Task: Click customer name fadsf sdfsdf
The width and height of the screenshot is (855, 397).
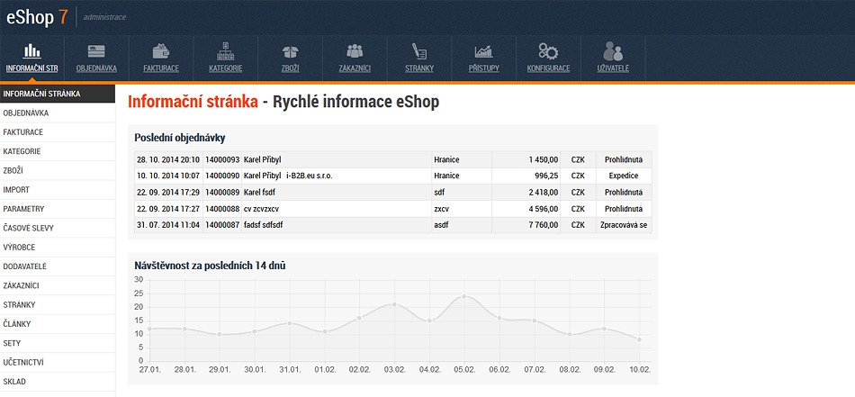Action: (x=264, y=225)
